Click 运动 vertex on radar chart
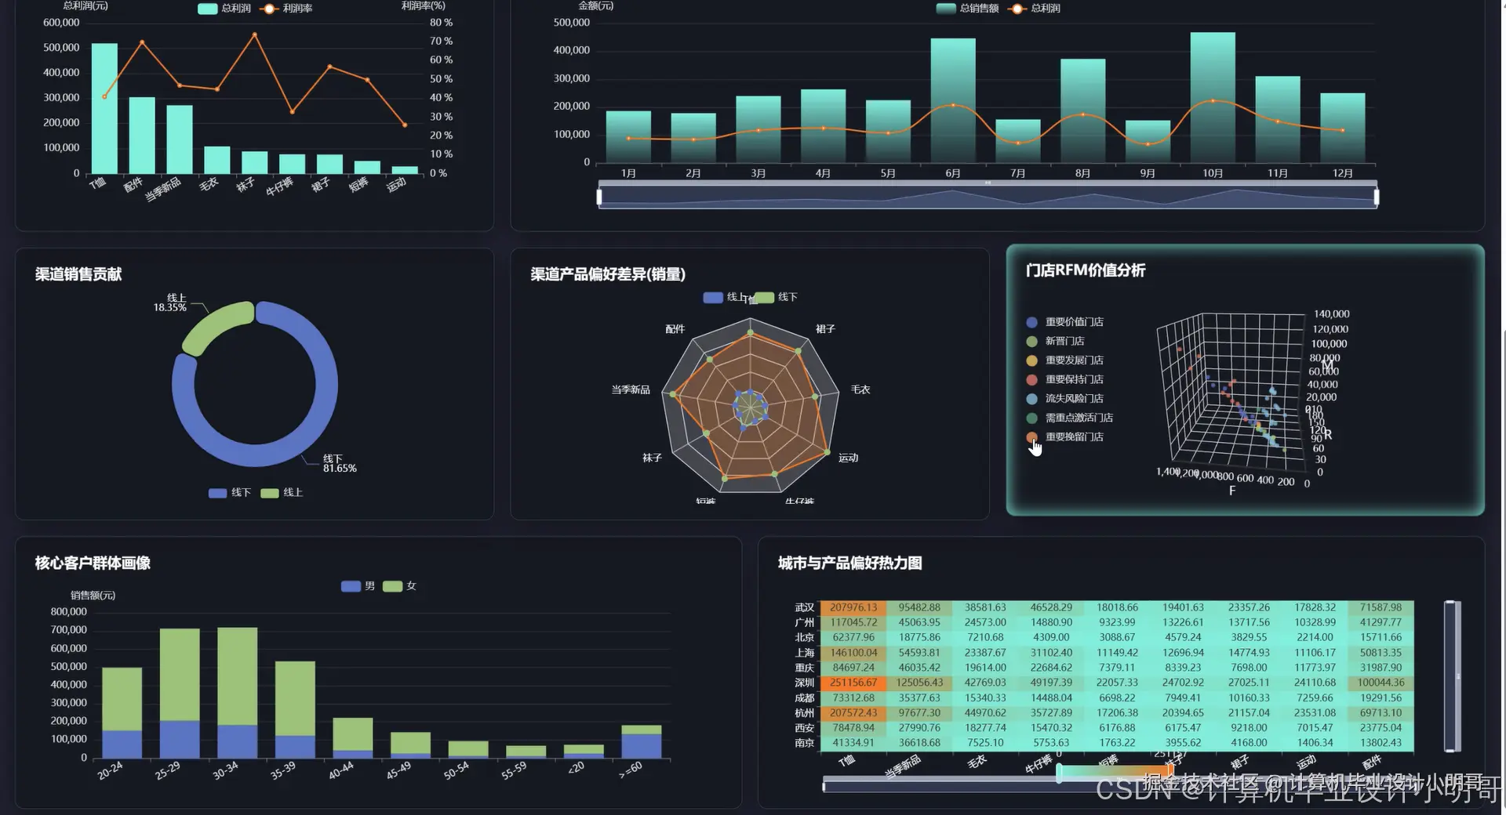This screenshot has height=815, width=1506. 828,452
